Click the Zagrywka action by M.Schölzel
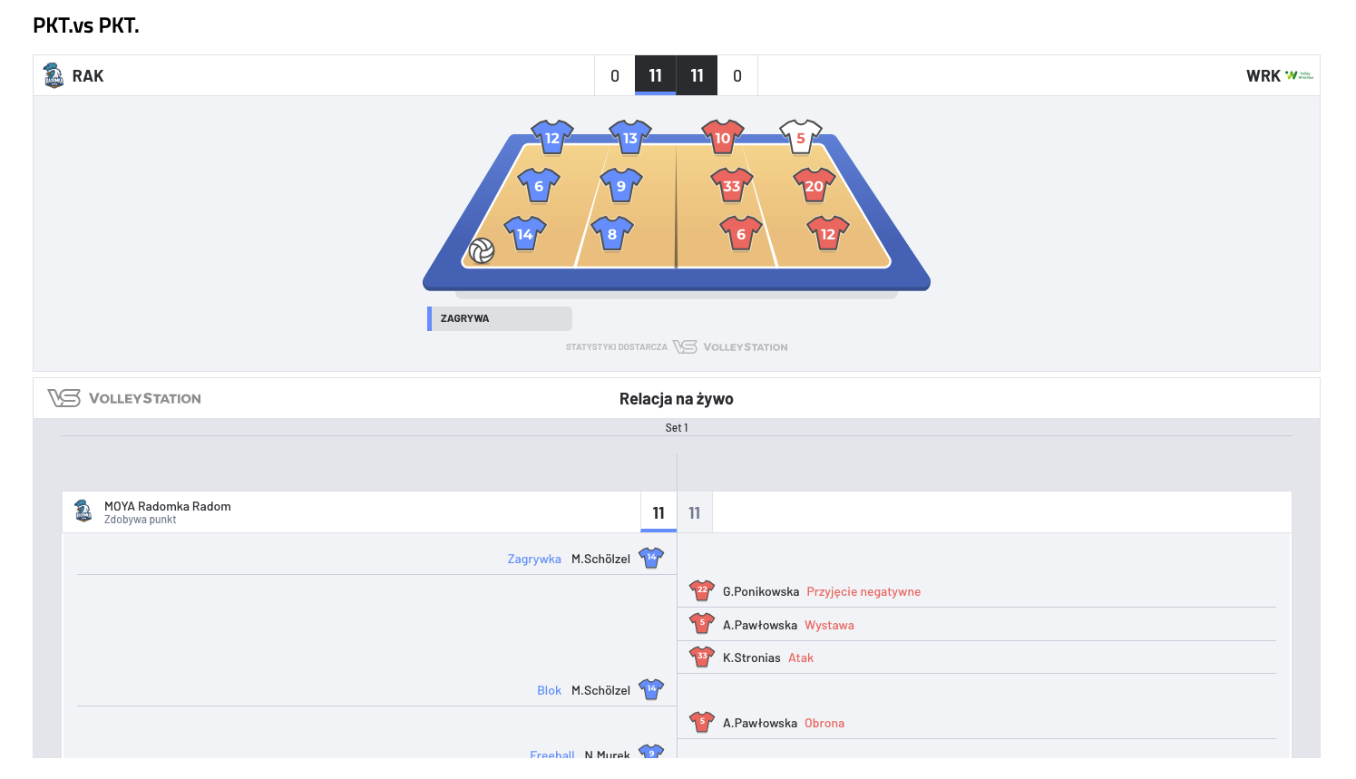Viewport: 1356px width, 779px height. (534, 559)
